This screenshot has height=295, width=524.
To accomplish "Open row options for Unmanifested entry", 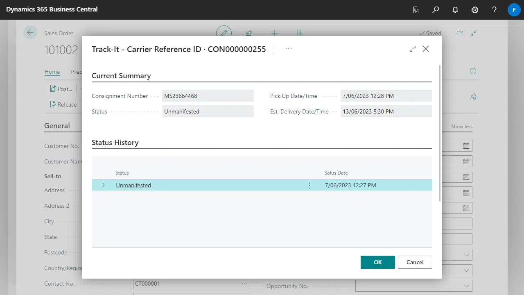I will pos(309,186).
